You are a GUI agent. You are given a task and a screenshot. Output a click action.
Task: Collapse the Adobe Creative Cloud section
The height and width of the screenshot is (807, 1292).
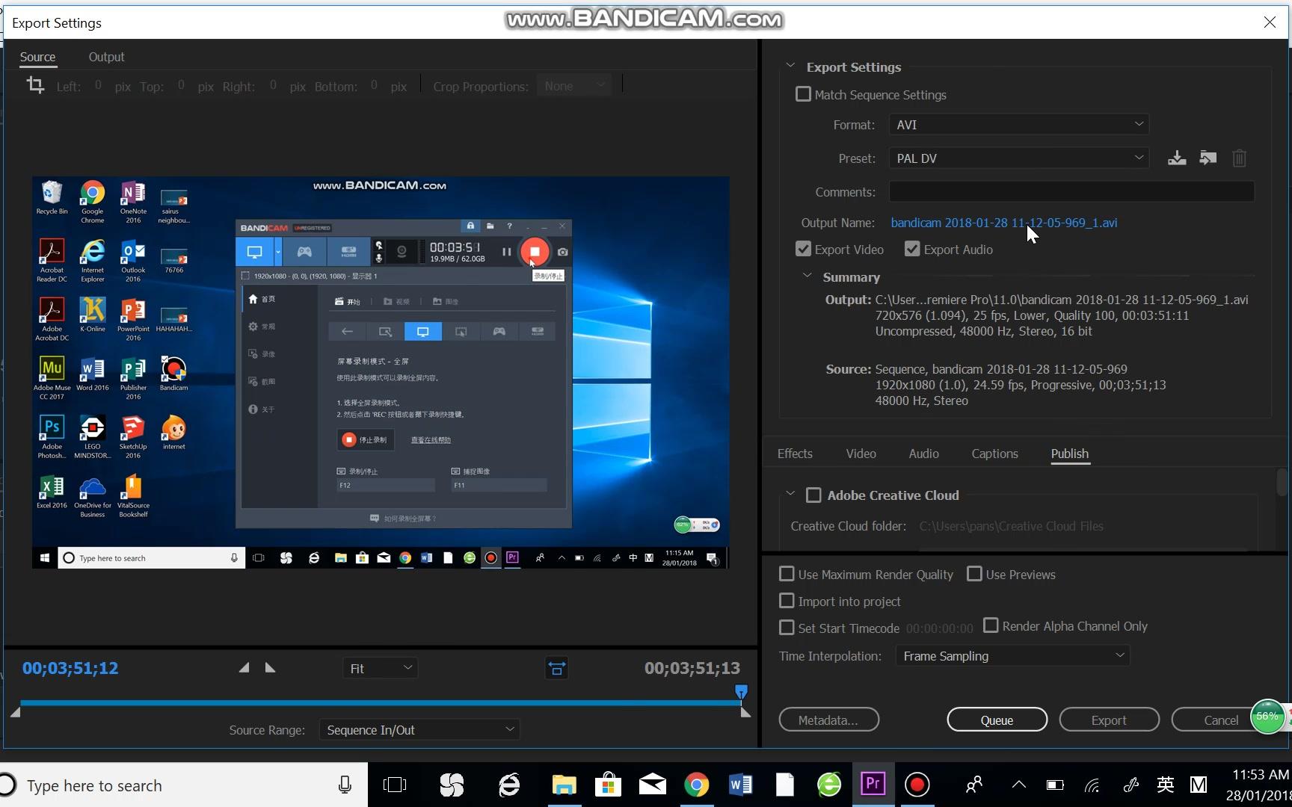point(790,494)
